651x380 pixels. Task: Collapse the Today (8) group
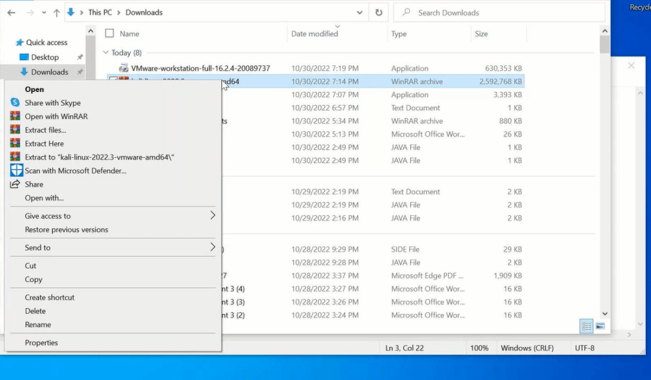(106, 53)
